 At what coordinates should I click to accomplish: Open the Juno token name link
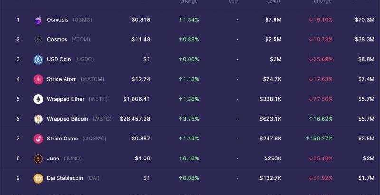[53, 158]
